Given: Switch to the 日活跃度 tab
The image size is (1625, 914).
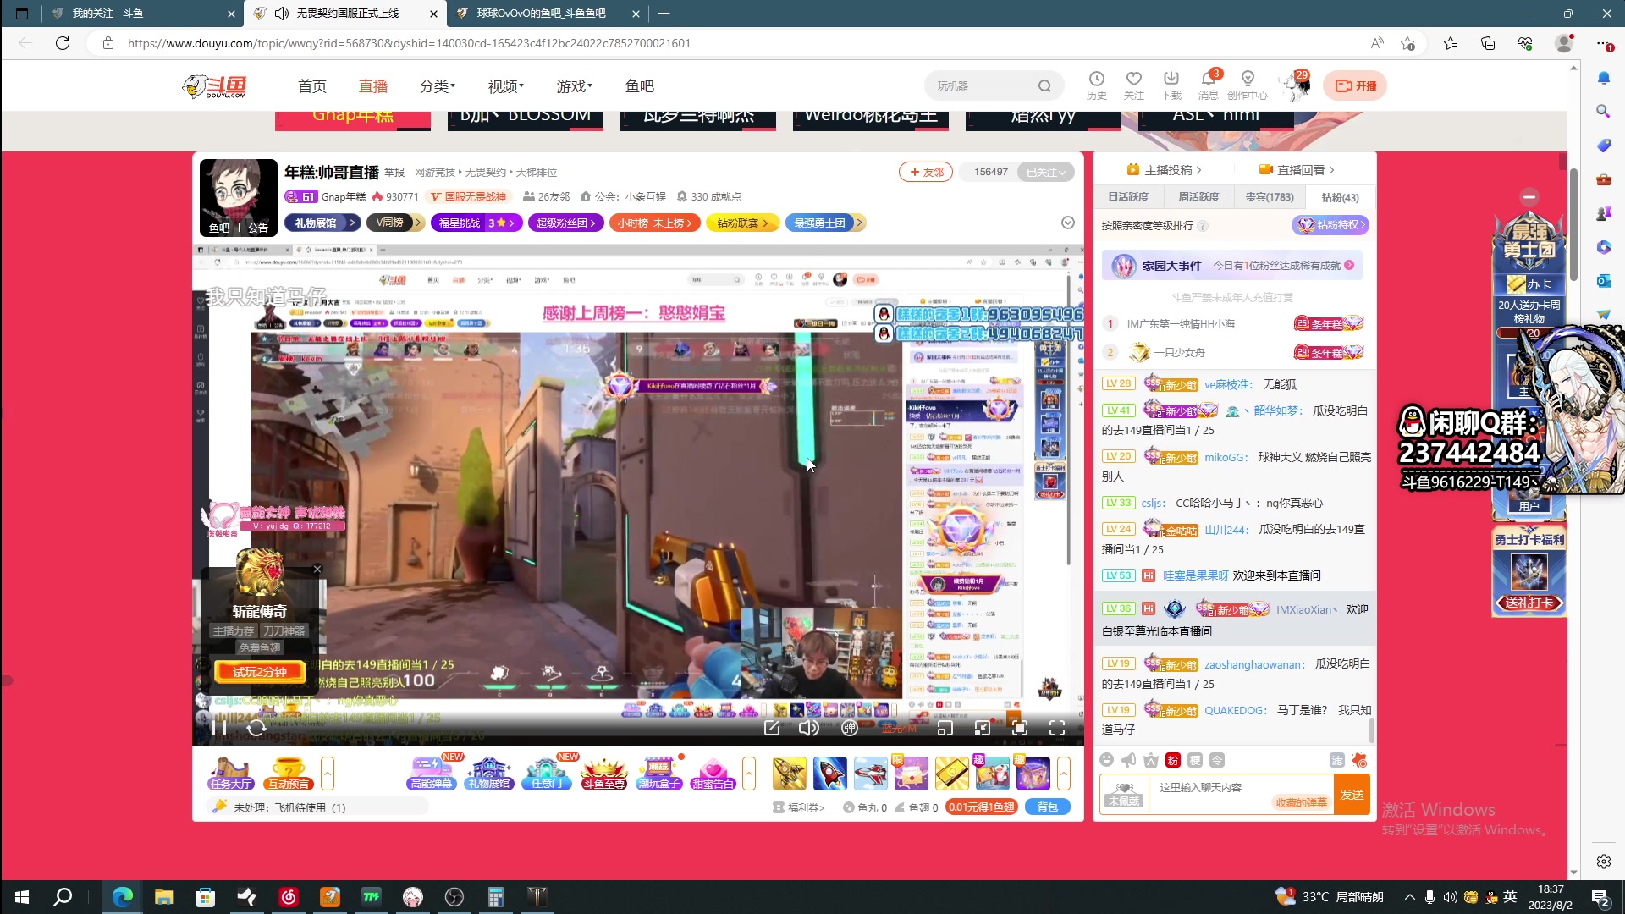Looking at the screenshot, I should (x=1128, y=197).
